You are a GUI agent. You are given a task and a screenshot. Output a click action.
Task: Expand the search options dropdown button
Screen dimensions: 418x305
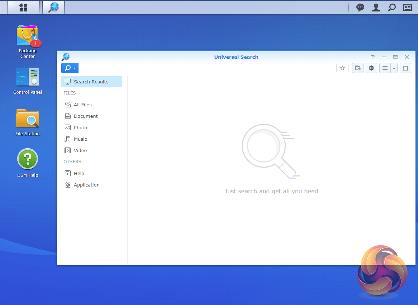coord(70,68)
